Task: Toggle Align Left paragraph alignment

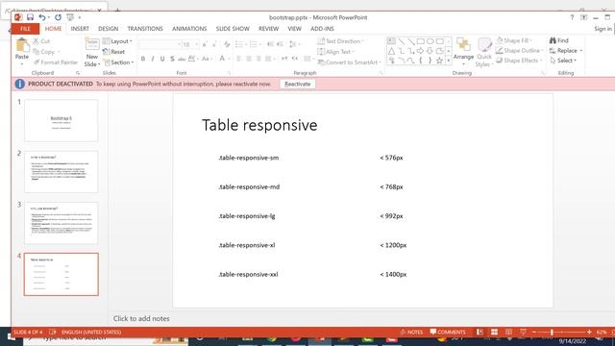Action: [238, 59]
